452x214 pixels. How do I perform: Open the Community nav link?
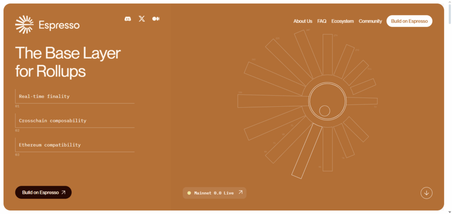point(370,21)
